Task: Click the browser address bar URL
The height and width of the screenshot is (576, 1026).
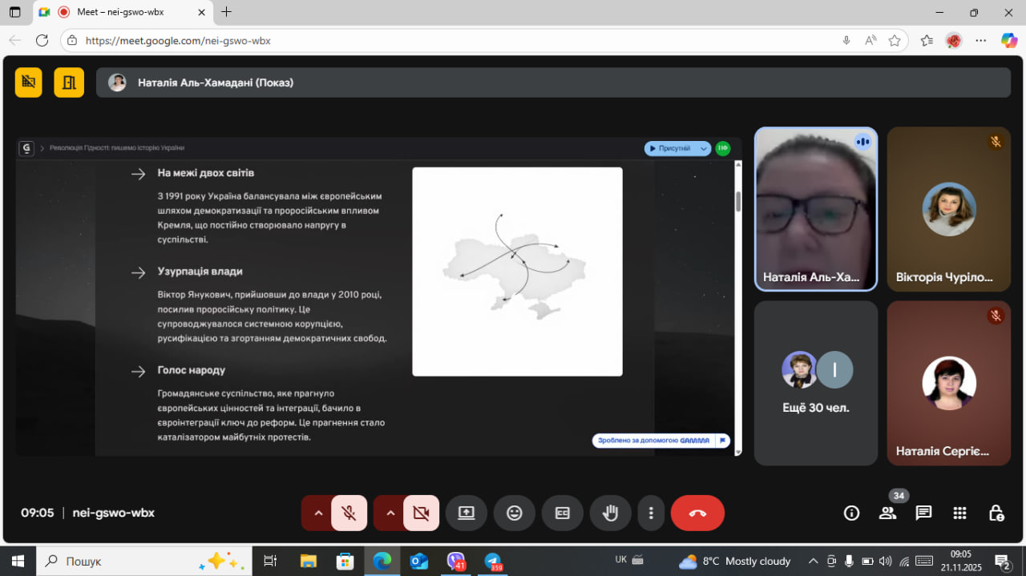Action: tap(178, 40)
